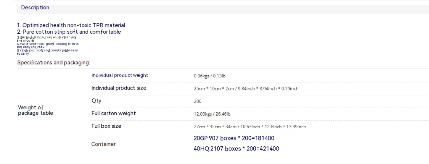Viewport: 429px width, 164px height.
Task: Click the TPR material feature line
Action: (71, 25)
